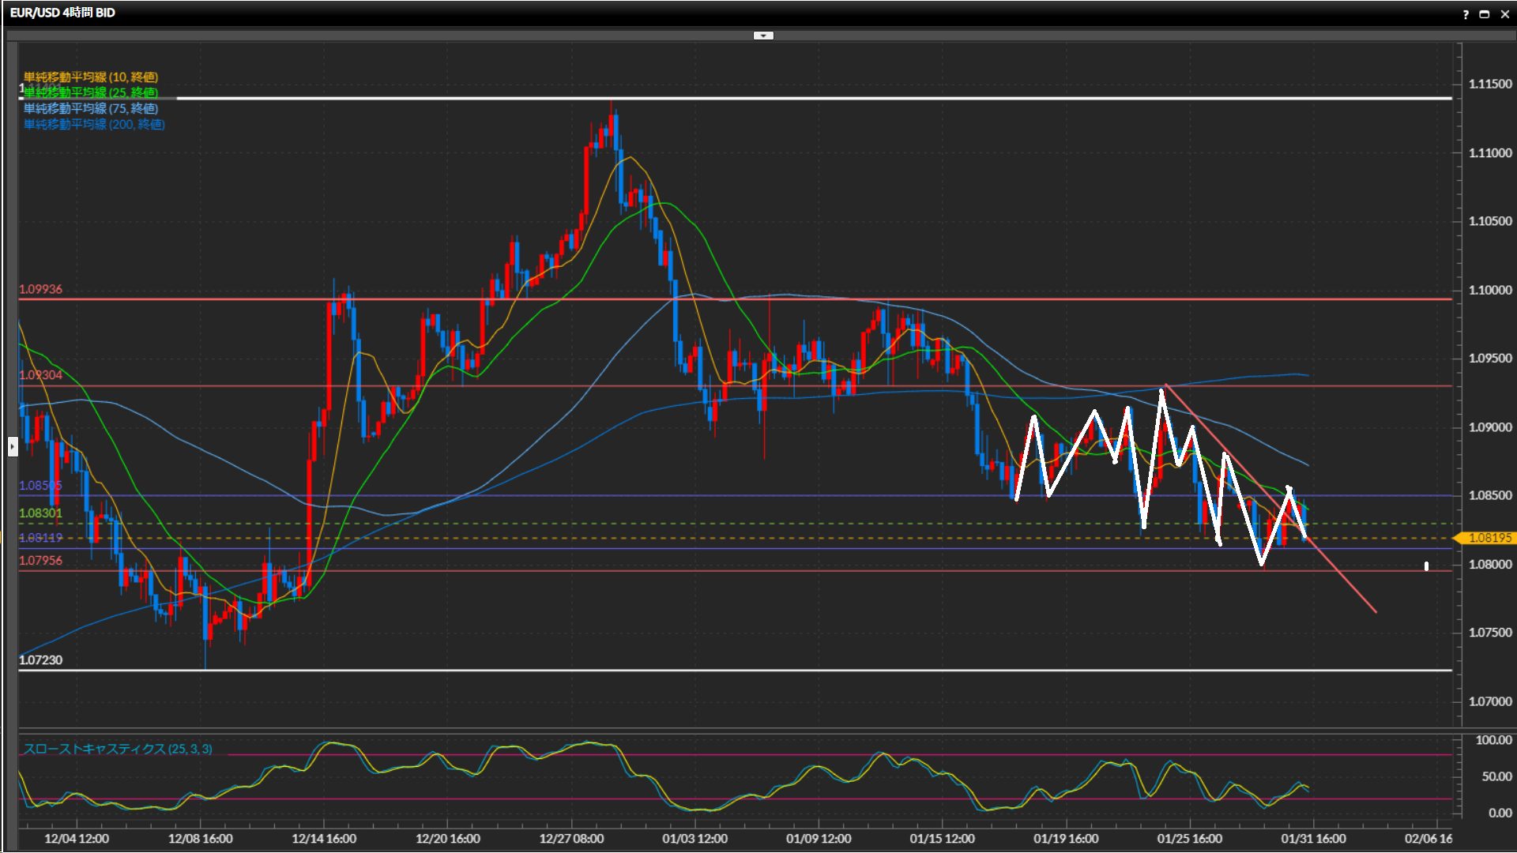Click the help question mark icon
The image size is (1517, 853).
pyautogui.click(x=1466, y=14)
